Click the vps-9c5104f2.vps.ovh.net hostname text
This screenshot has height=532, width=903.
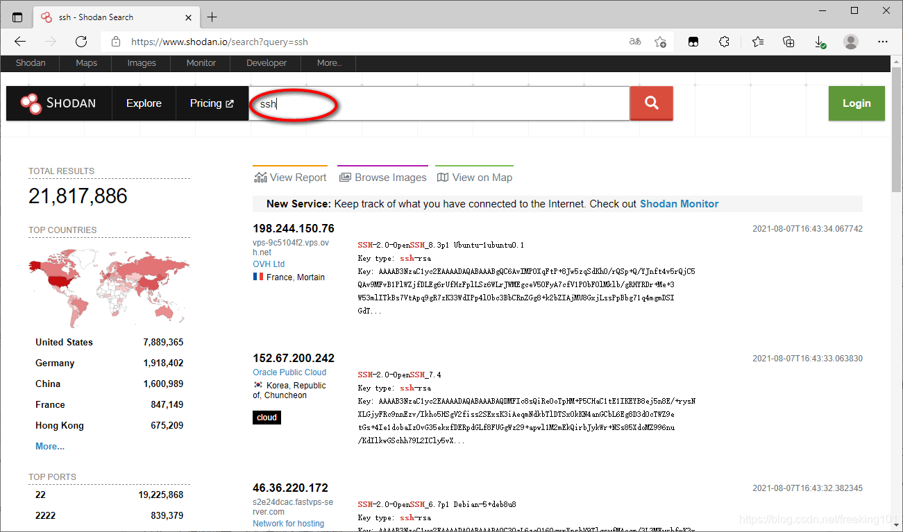[291, 248]
